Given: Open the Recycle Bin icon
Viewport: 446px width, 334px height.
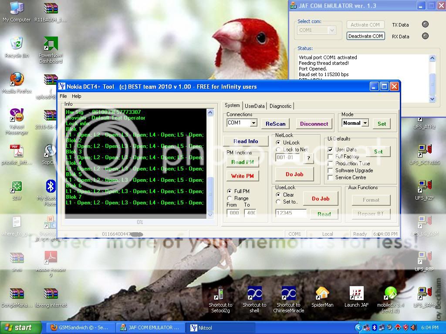Looking at the screenshot, I should click(x=17, y=44).
